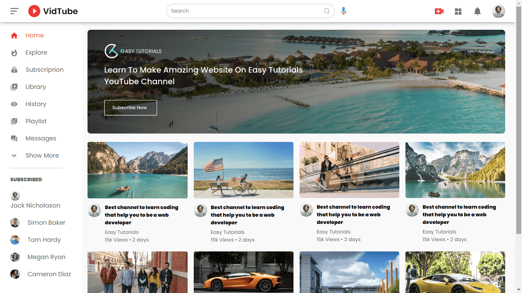Focus the Search input field

pos(250,11)
